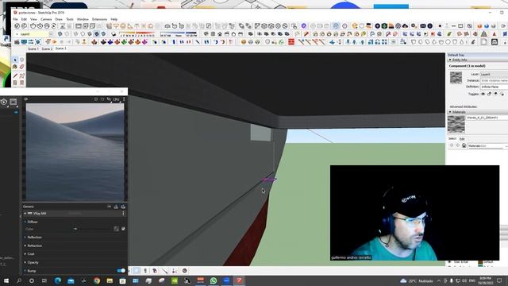Click the green gem extension icon
Screen dimensions: 508x286
pos(124,42)
